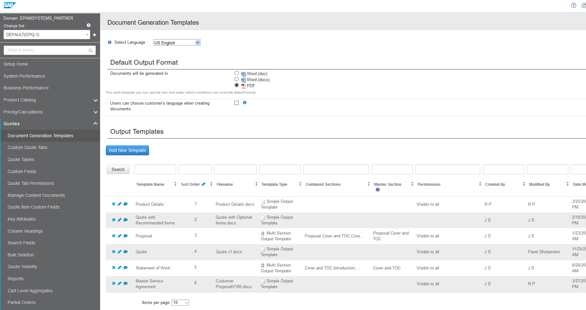The image size is (586, 310).
Task: Open Key Attributes link
Action: click(x=22, y=219)
